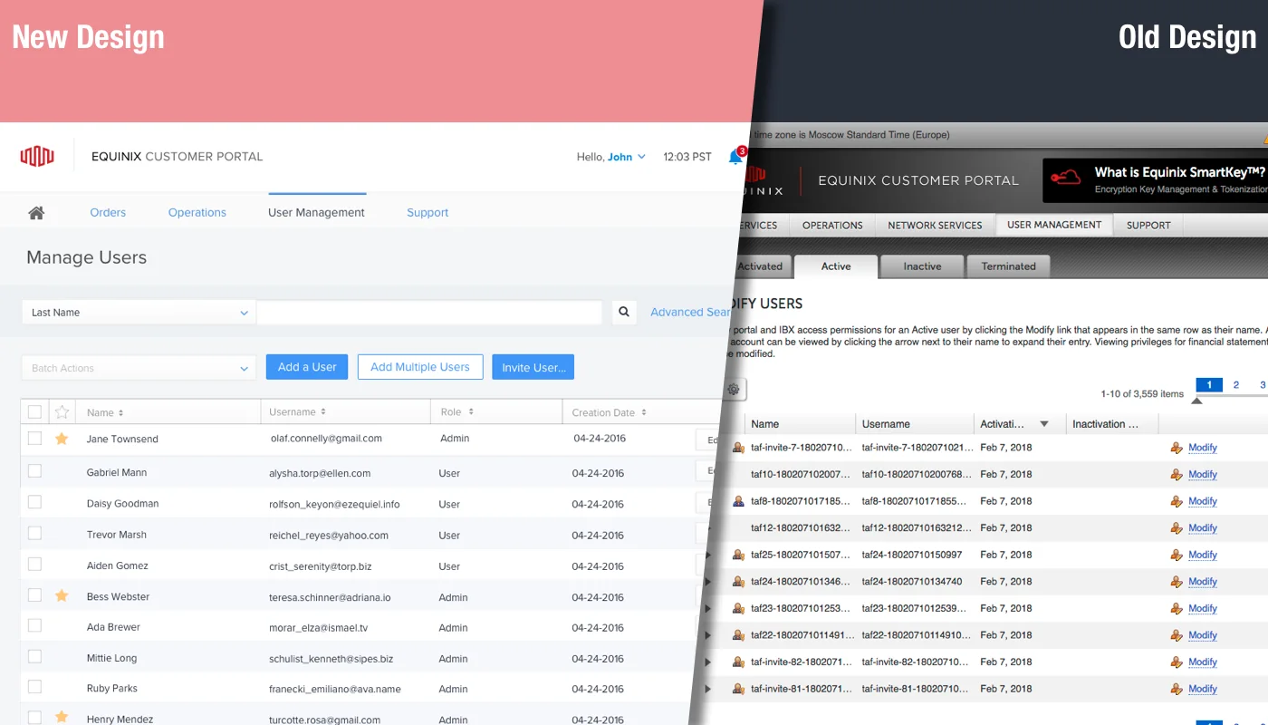Toggle the star next to Jane Townsend
This screenshot has height=725, width=1268.
pos(62,439)
